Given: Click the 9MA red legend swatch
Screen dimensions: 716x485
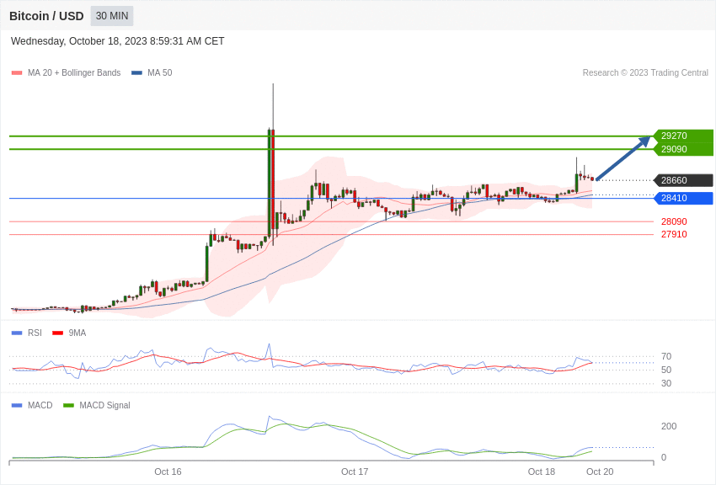Looking at the screenshot, I should coord(58,333).
